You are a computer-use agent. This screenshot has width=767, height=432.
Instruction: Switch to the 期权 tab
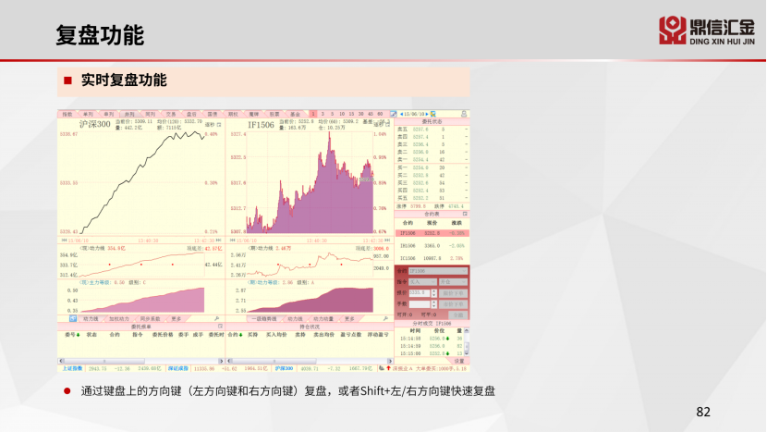(x=233, y=114)
